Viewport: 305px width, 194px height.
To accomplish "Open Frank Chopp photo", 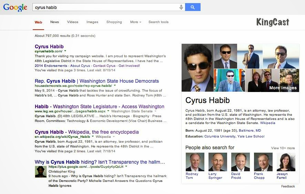I will point(263,162).
